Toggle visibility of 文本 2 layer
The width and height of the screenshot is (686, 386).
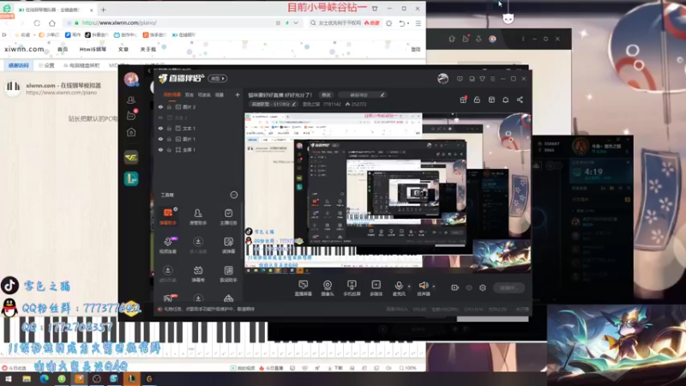click(160, 118)
